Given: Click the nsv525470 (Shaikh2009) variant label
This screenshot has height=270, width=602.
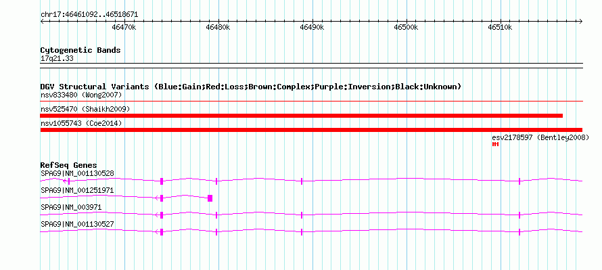Looking at the screenshot, I should coord(85,109).
